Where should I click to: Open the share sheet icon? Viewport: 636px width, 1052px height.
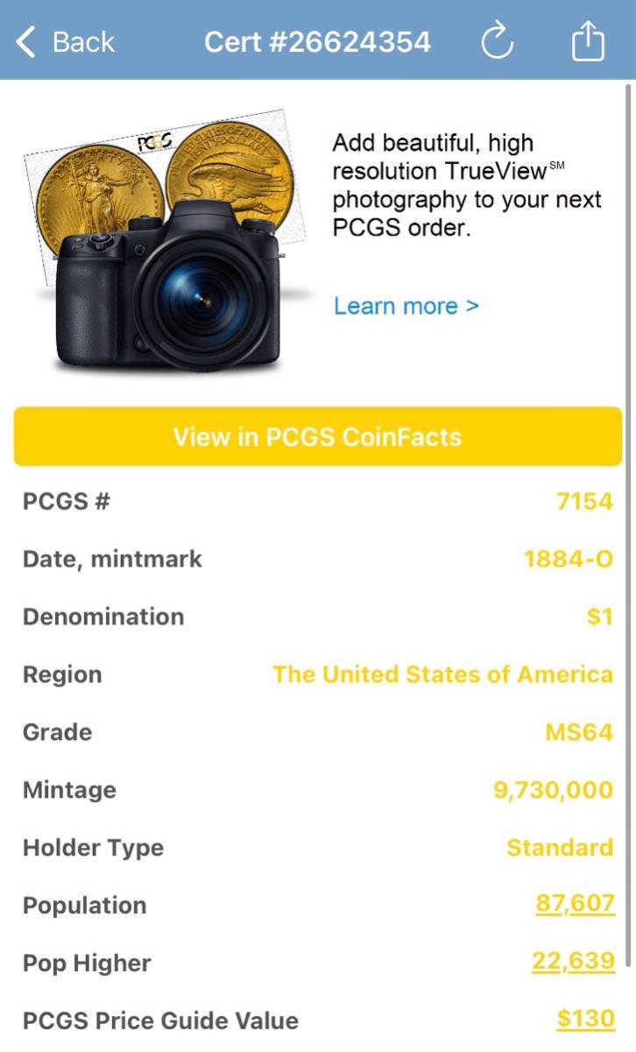[x=588, y=41]
